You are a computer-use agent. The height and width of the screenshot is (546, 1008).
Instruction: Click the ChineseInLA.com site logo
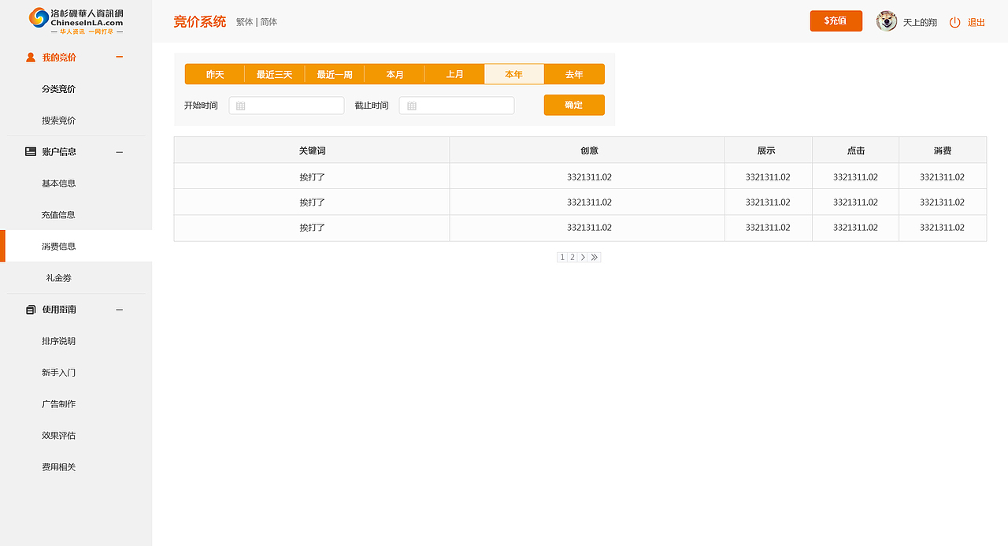pos(76,20)
